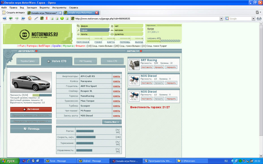Screen dimensions: 263x164
Task: Open the closed tabs trash dropdown arrow
Action: point(260,12)
